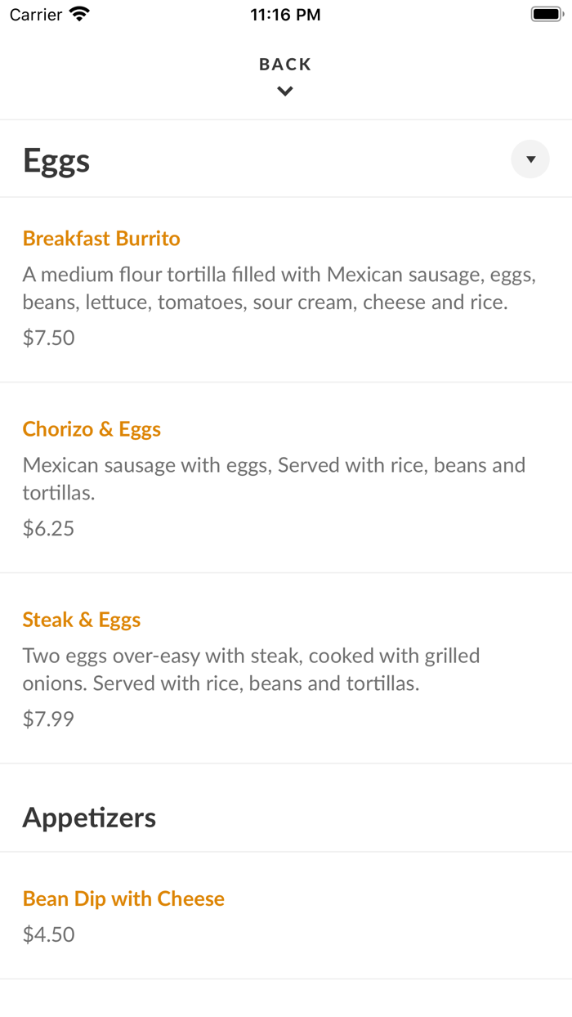This screenshot has width=572, height=1017.
Task: Open Chorizo & Eggs details
Action: point(91,429)
